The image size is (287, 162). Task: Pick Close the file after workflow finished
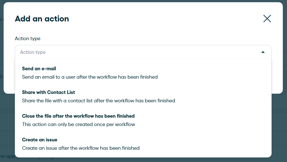143,120
